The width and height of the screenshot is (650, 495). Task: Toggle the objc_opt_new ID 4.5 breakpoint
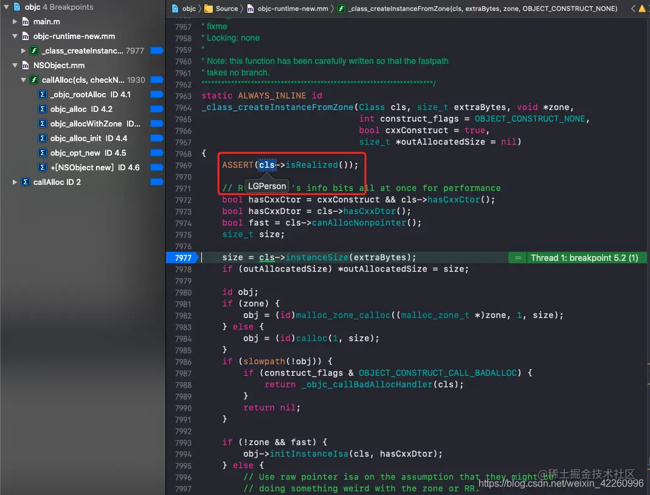157,153
